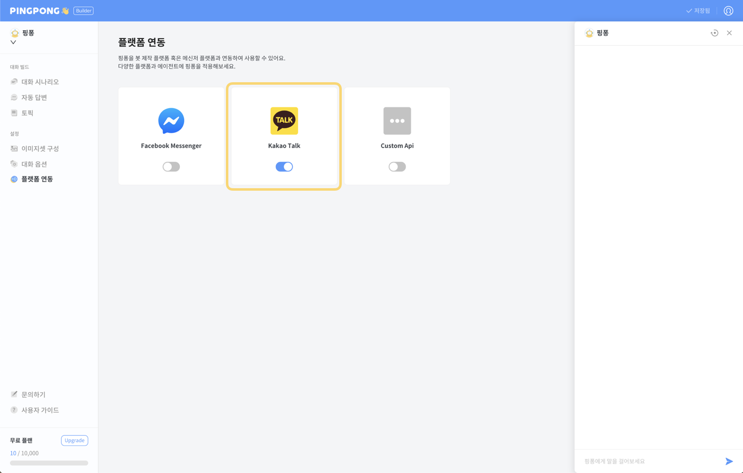Click the 사용자 가이드 question mark icon
The height and width of the screenshot is (473, 743).
14,410
